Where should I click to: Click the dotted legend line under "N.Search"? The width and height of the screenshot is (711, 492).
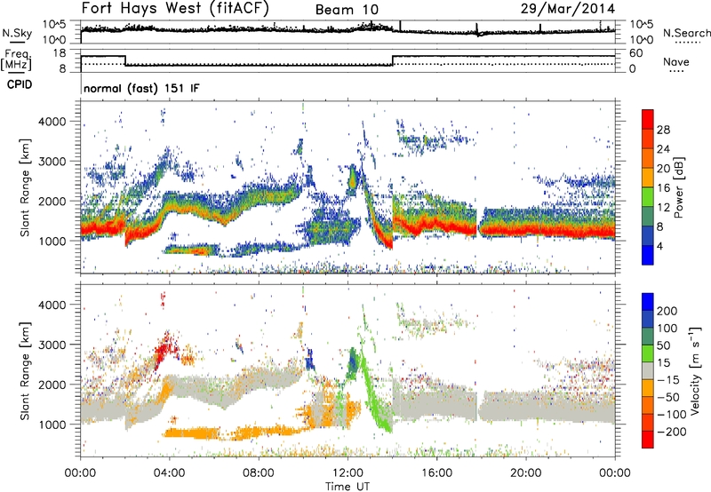(688, 42)
